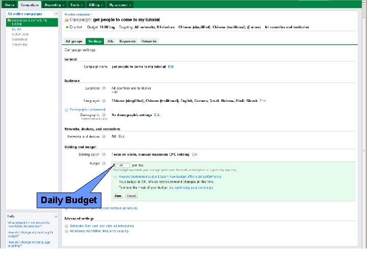Switch to the Networks tab
The height and width of the screenshot is (275, 367).
[149, 41]
